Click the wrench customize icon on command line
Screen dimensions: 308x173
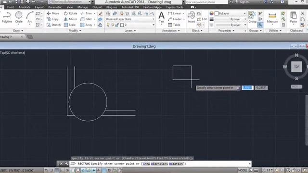click(66, 163)
